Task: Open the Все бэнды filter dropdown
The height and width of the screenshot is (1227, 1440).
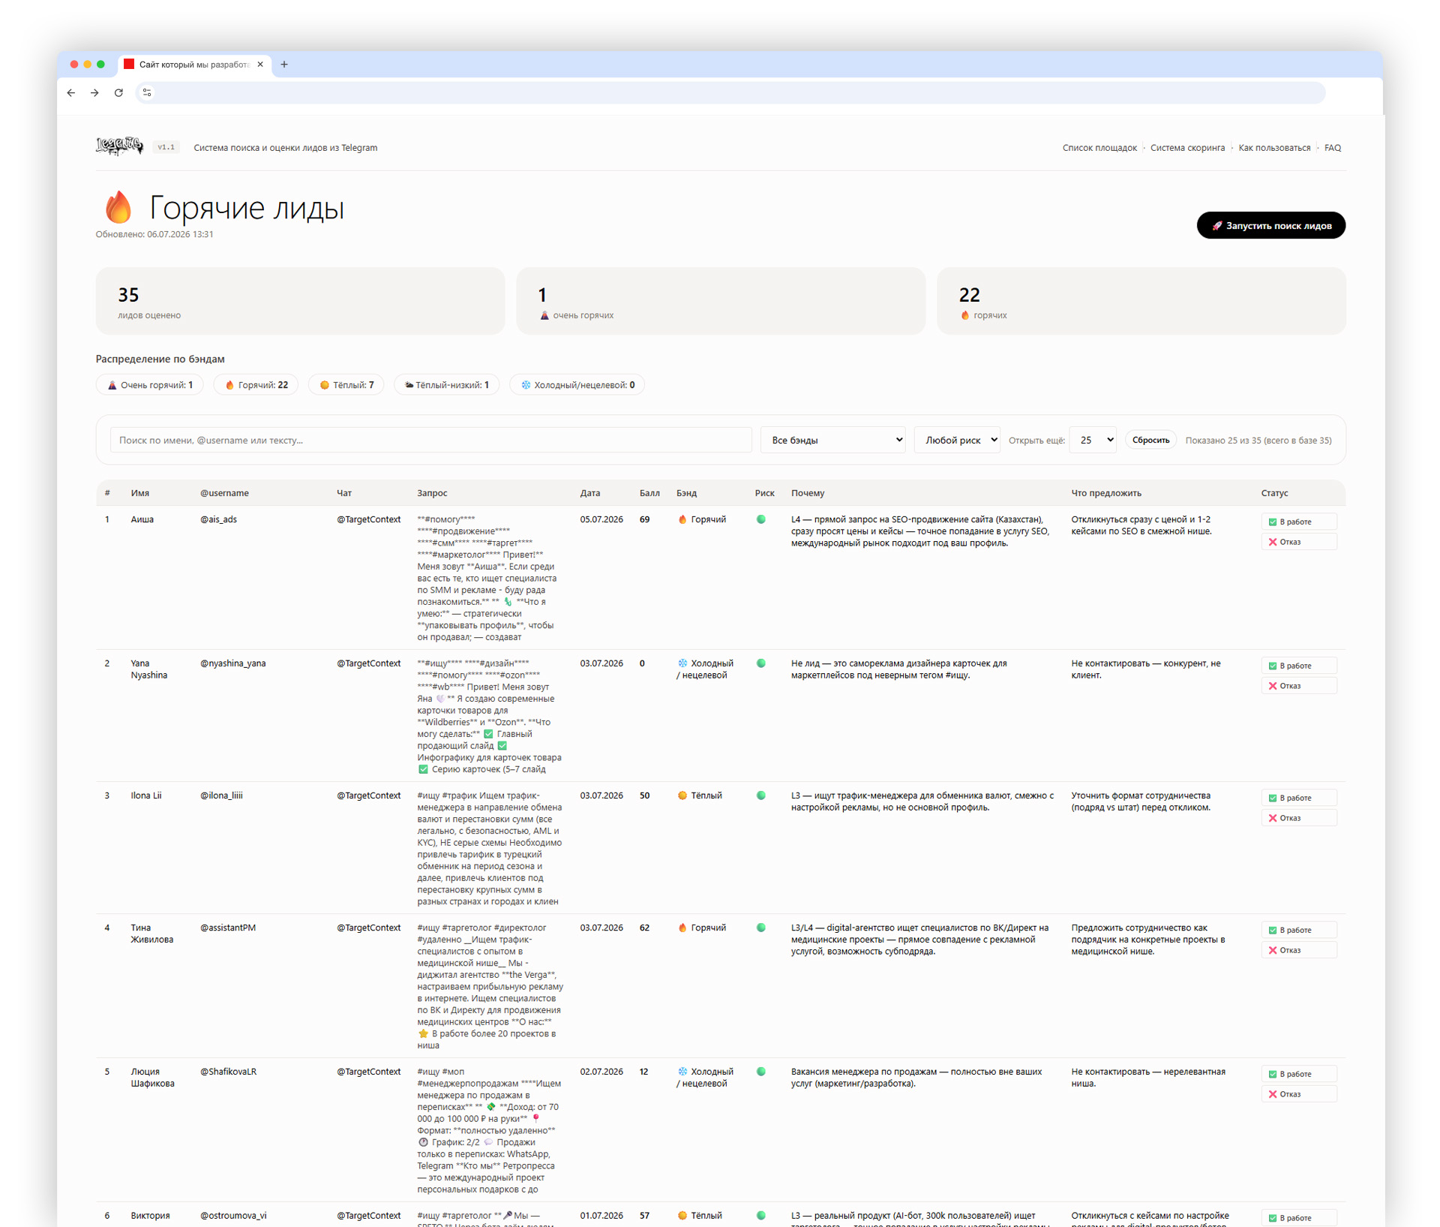Action: tap(832, 441)
